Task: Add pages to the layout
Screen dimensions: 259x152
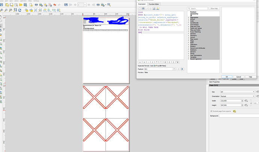Action: [x=31, y=5]
